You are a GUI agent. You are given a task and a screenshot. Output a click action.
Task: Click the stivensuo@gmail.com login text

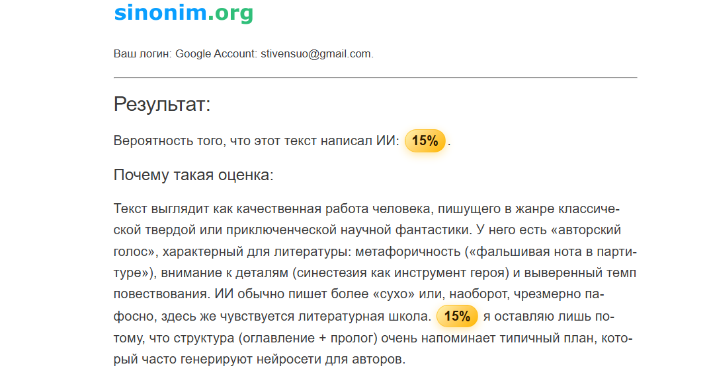coord(315,54)
